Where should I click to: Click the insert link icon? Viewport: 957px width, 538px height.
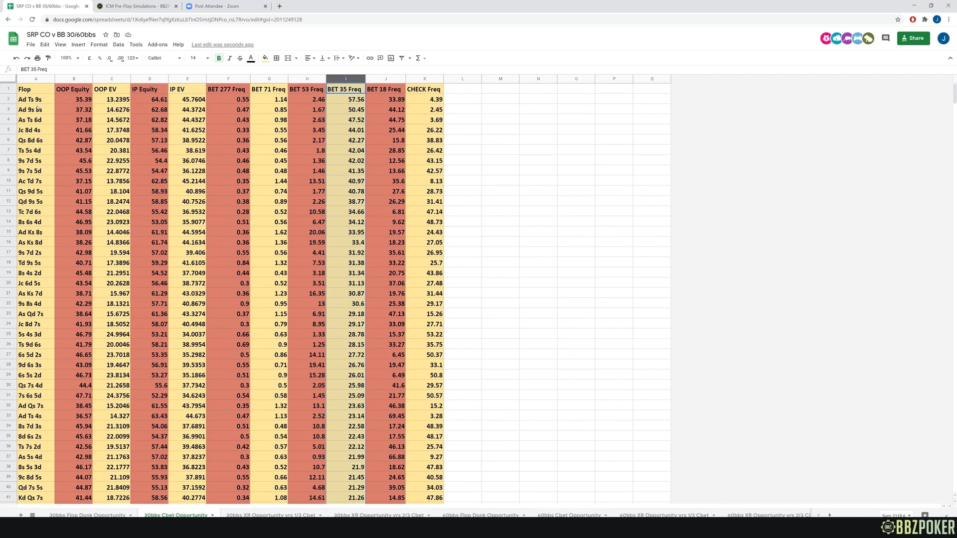pos(370,58)
